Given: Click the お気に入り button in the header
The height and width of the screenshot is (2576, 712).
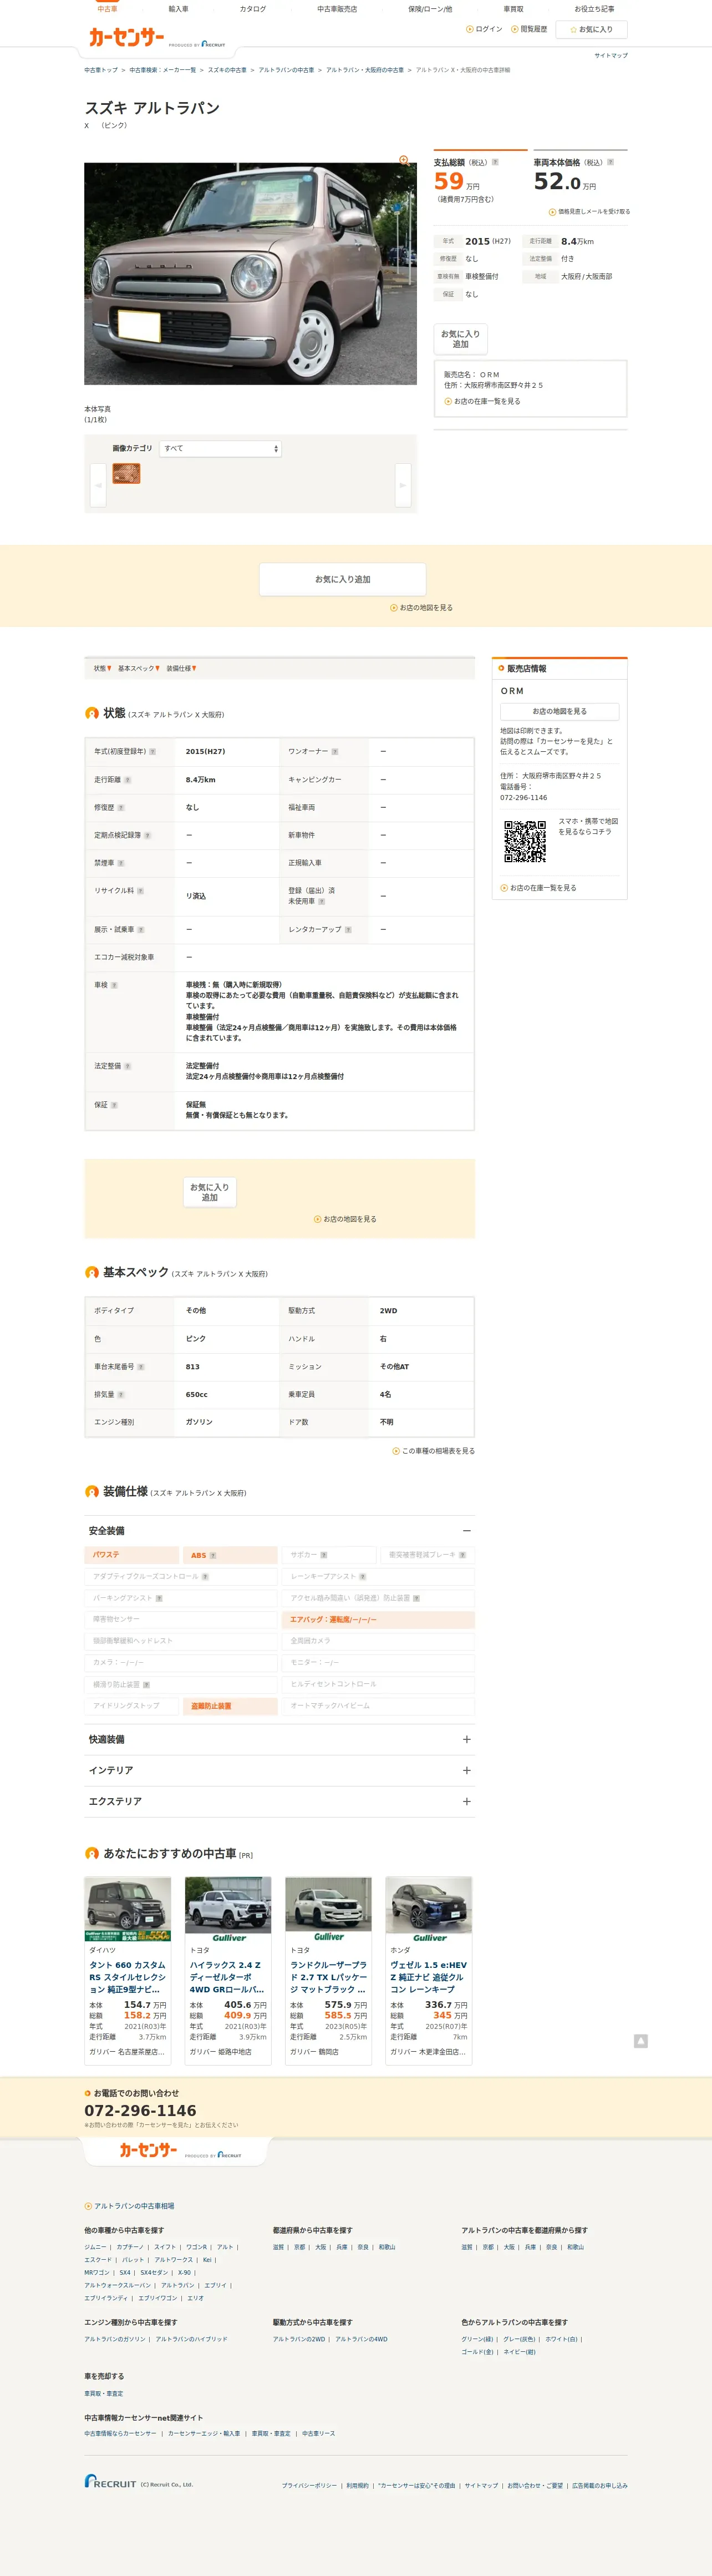Looking at the screenshot, I should click(591, 29).
